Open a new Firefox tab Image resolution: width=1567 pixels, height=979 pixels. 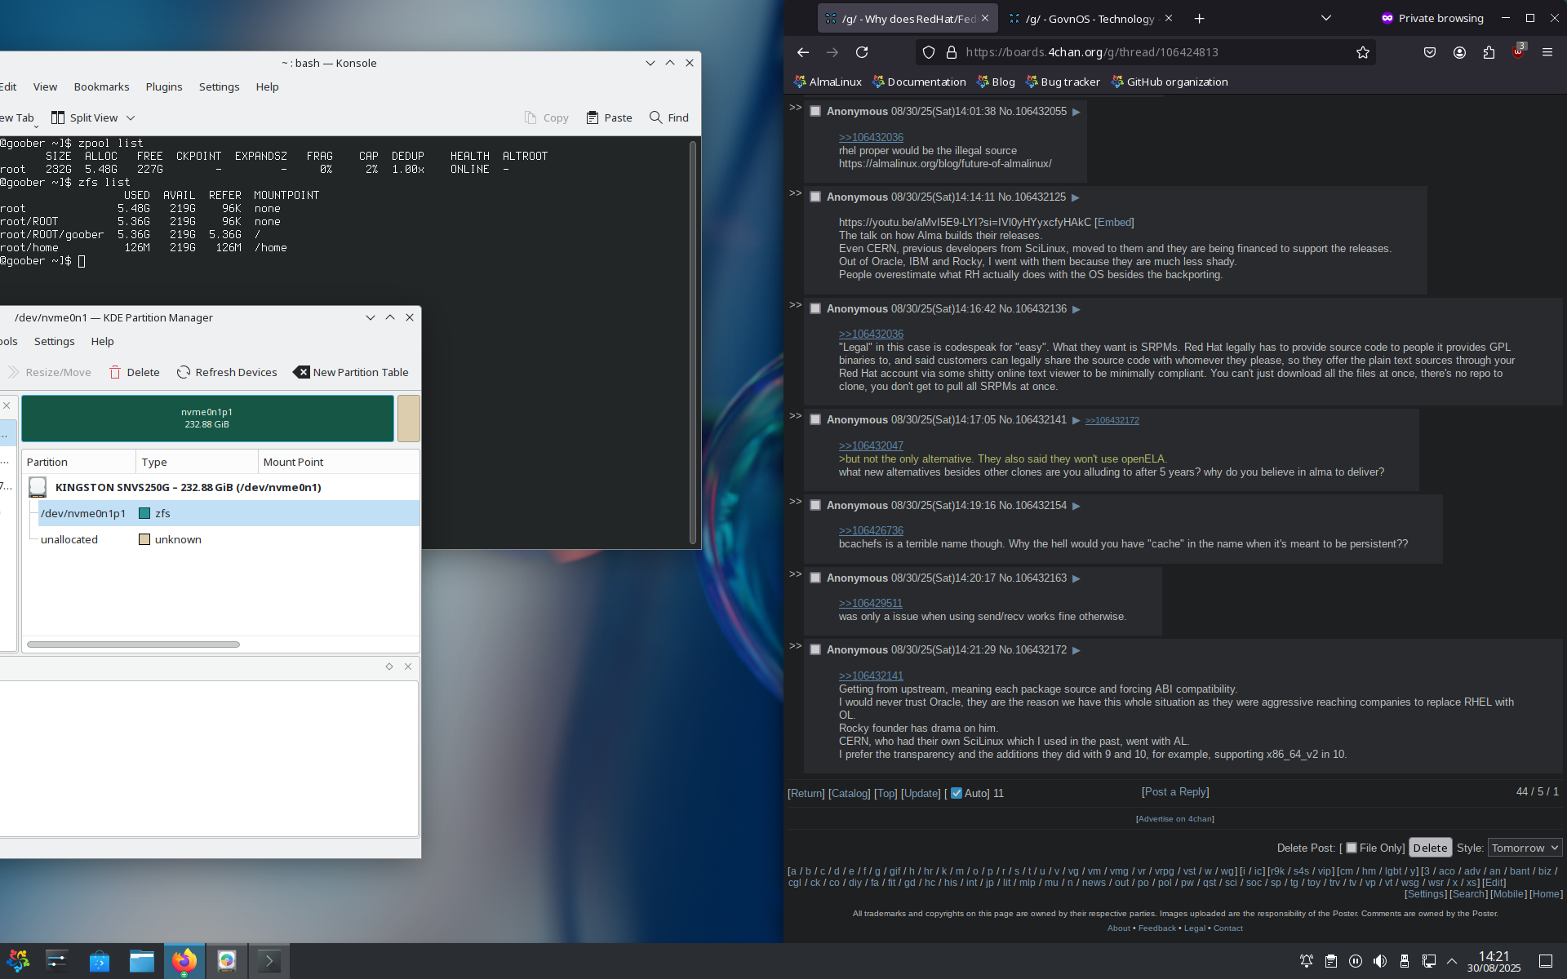[1199, 18]
